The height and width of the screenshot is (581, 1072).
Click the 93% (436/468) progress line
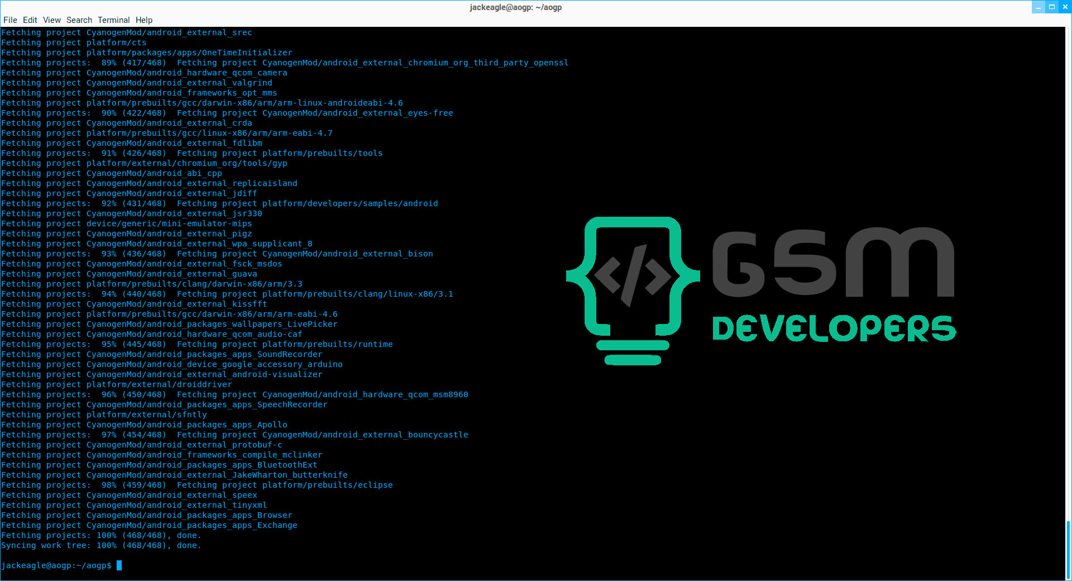(217, 254)
